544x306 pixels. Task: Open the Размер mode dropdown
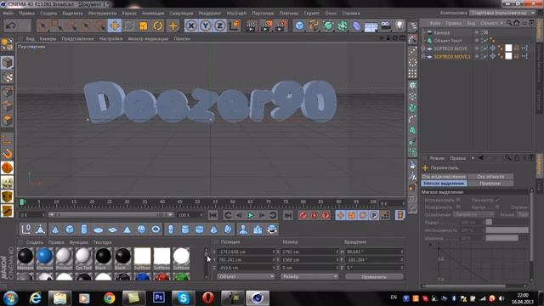pos(309,276)
